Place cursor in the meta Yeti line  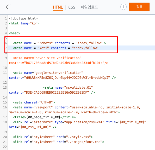pos(55,48)
